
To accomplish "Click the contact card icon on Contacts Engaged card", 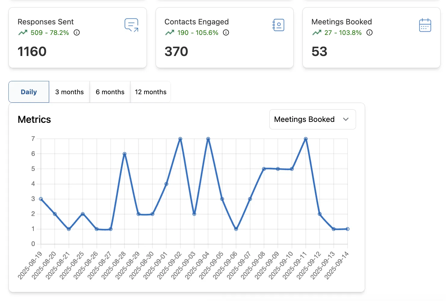I will click(x=278, y=25).
